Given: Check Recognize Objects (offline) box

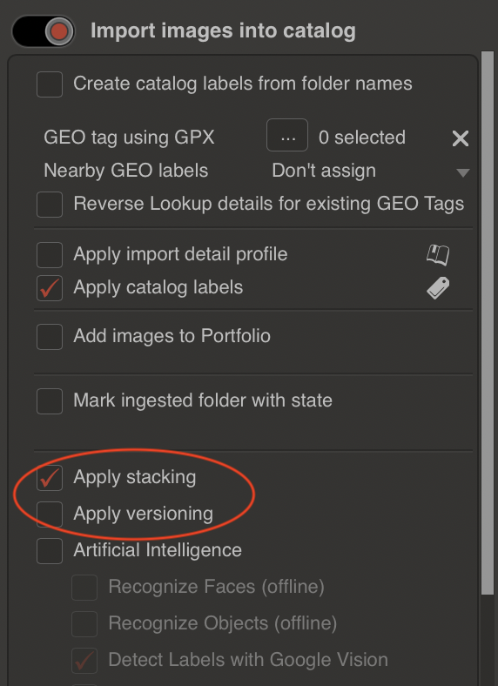Looking at the screenshot, I should (84, 624).
